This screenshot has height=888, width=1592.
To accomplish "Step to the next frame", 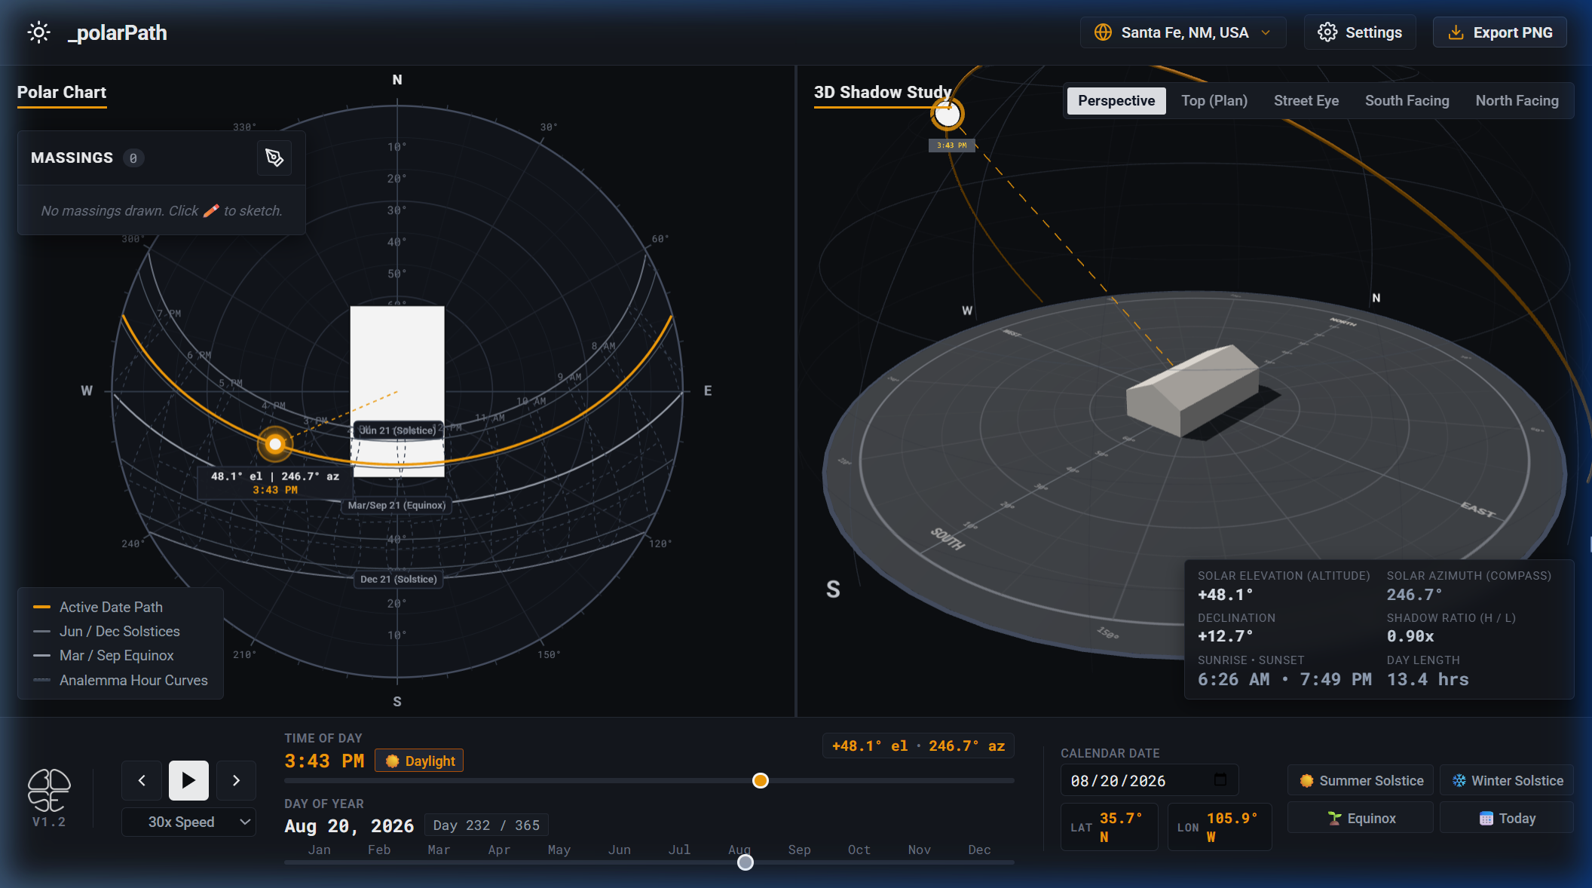I will [236, 780].
